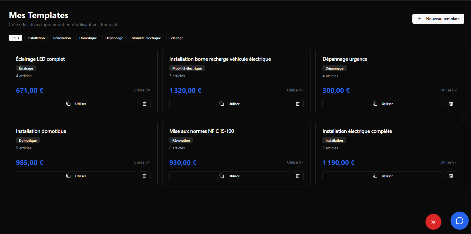Switch to the Dépannage filter

114,38
